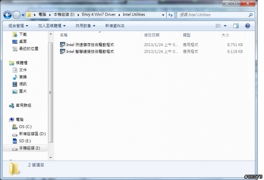This screenshot has height=180, width=264.
Task: Click the greyed Forward navigation arrow
Action: (x=16, y=15)
